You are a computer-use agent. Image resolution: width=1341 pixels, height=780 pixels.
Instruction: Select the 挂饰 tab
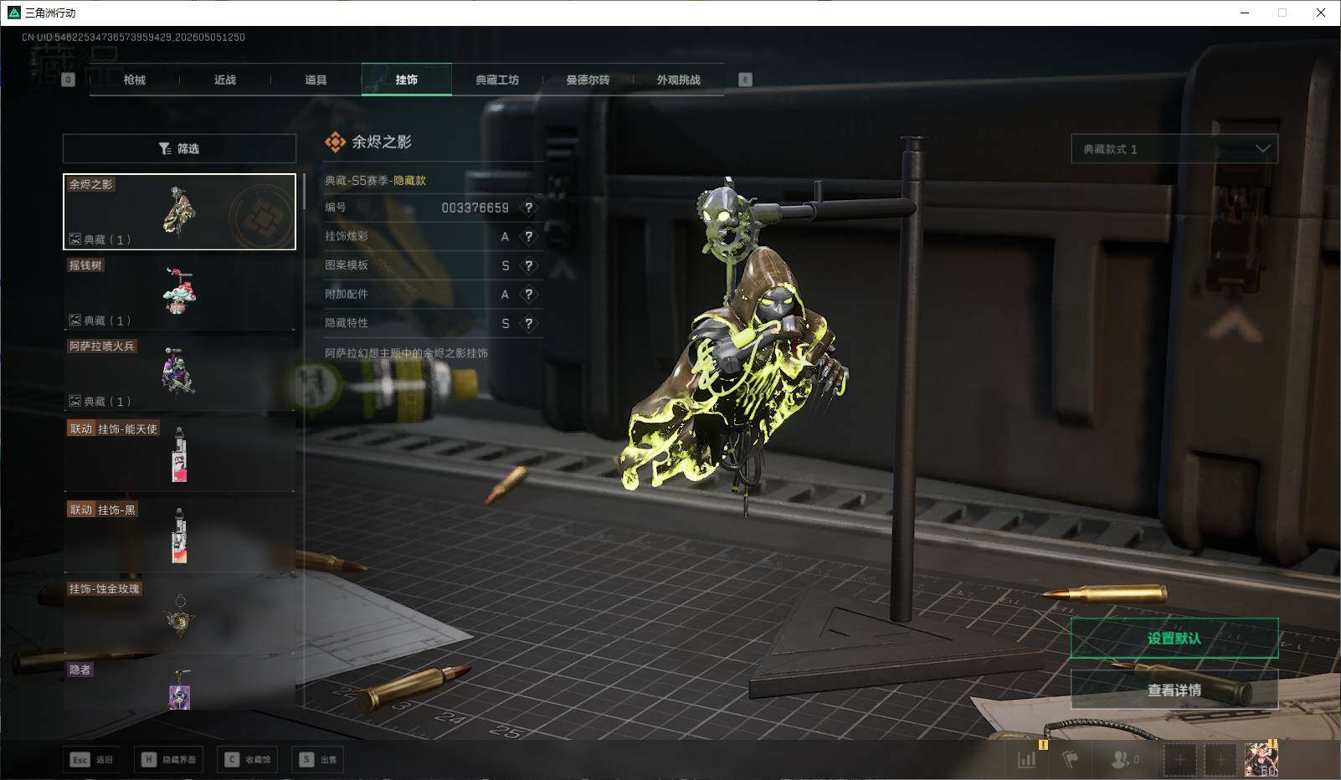[407, 80]
